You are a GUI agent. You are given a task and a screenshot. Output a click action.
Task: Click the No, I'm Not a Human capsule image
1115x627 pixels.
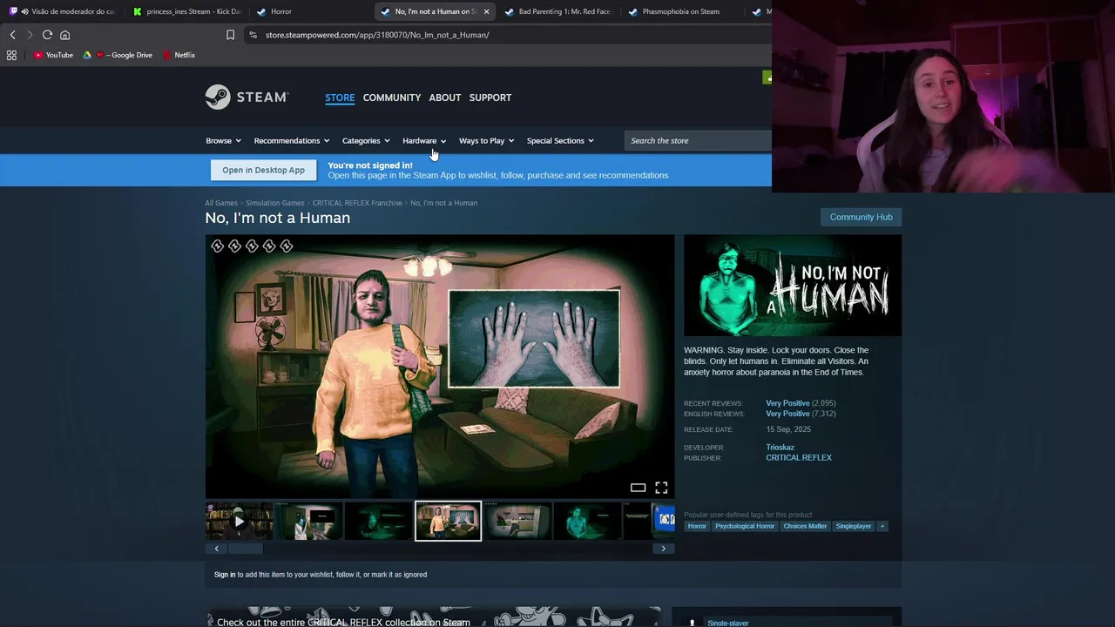coord(793,286)
